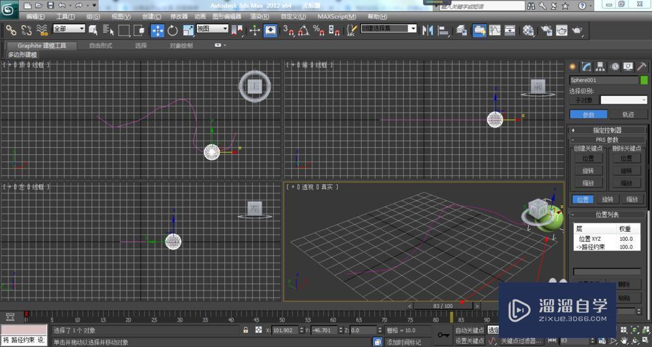This screenshot has height=347, width=652.
Task: Switch to the Utilities hammer panel
Action: point(642,66)
